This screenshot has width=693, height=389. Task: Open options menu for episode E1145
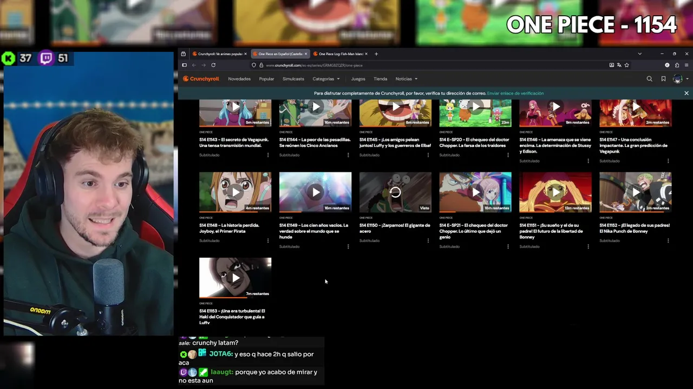tap(428, 155)
